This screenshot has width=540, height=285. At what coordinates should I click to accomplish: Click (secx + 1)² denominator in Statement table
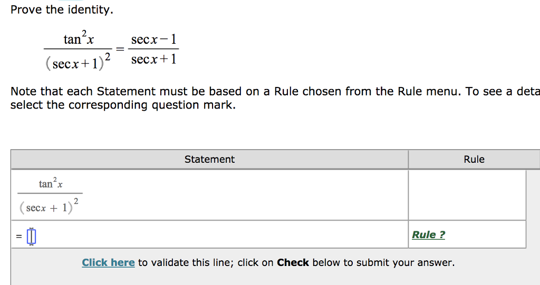click(x=49, y=207)
